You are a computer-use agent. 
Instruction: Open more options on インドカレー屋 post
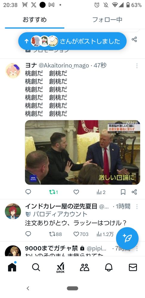coord(137,207)
